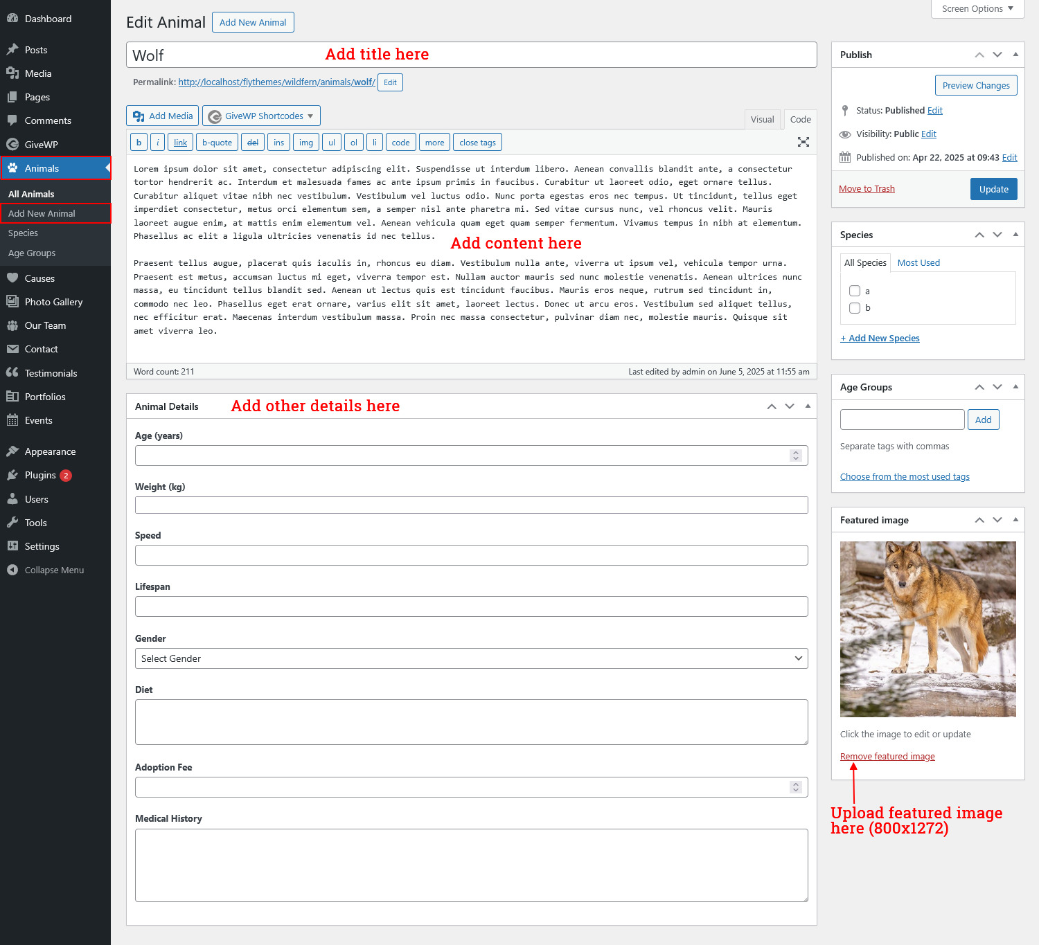The image size is (1039, 945).
Task: Switch to the Visual editor tab
Action: (762, 119)
